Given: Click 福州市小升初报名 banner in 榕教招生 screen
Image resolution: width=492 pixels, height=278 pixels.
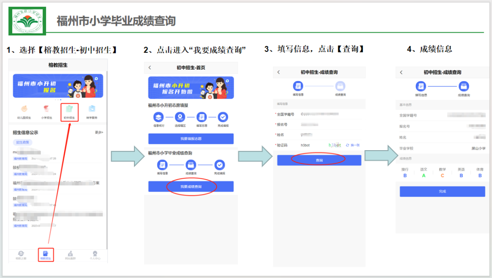Looking at the screenshot, I should [x=58, y=86].
